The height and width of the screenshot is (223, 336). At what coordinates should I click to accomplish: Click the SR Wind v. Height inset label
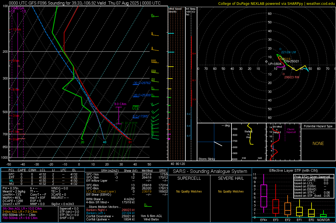(277, 130)
